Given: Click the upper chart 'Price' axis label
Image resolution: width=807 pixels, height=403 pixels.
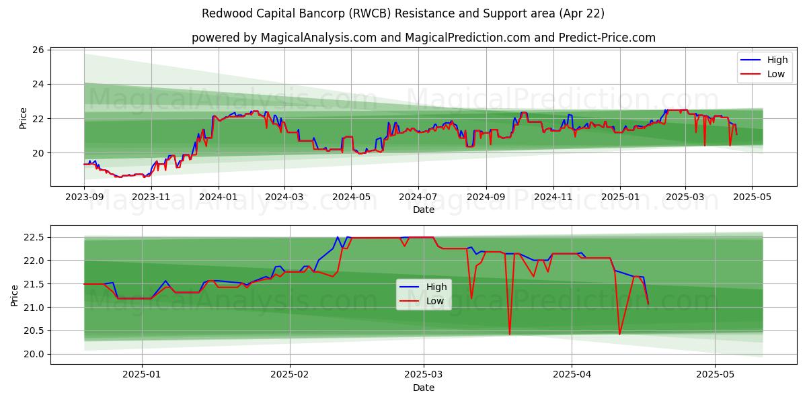Looking at the screenshot, I should pos(24,118).
